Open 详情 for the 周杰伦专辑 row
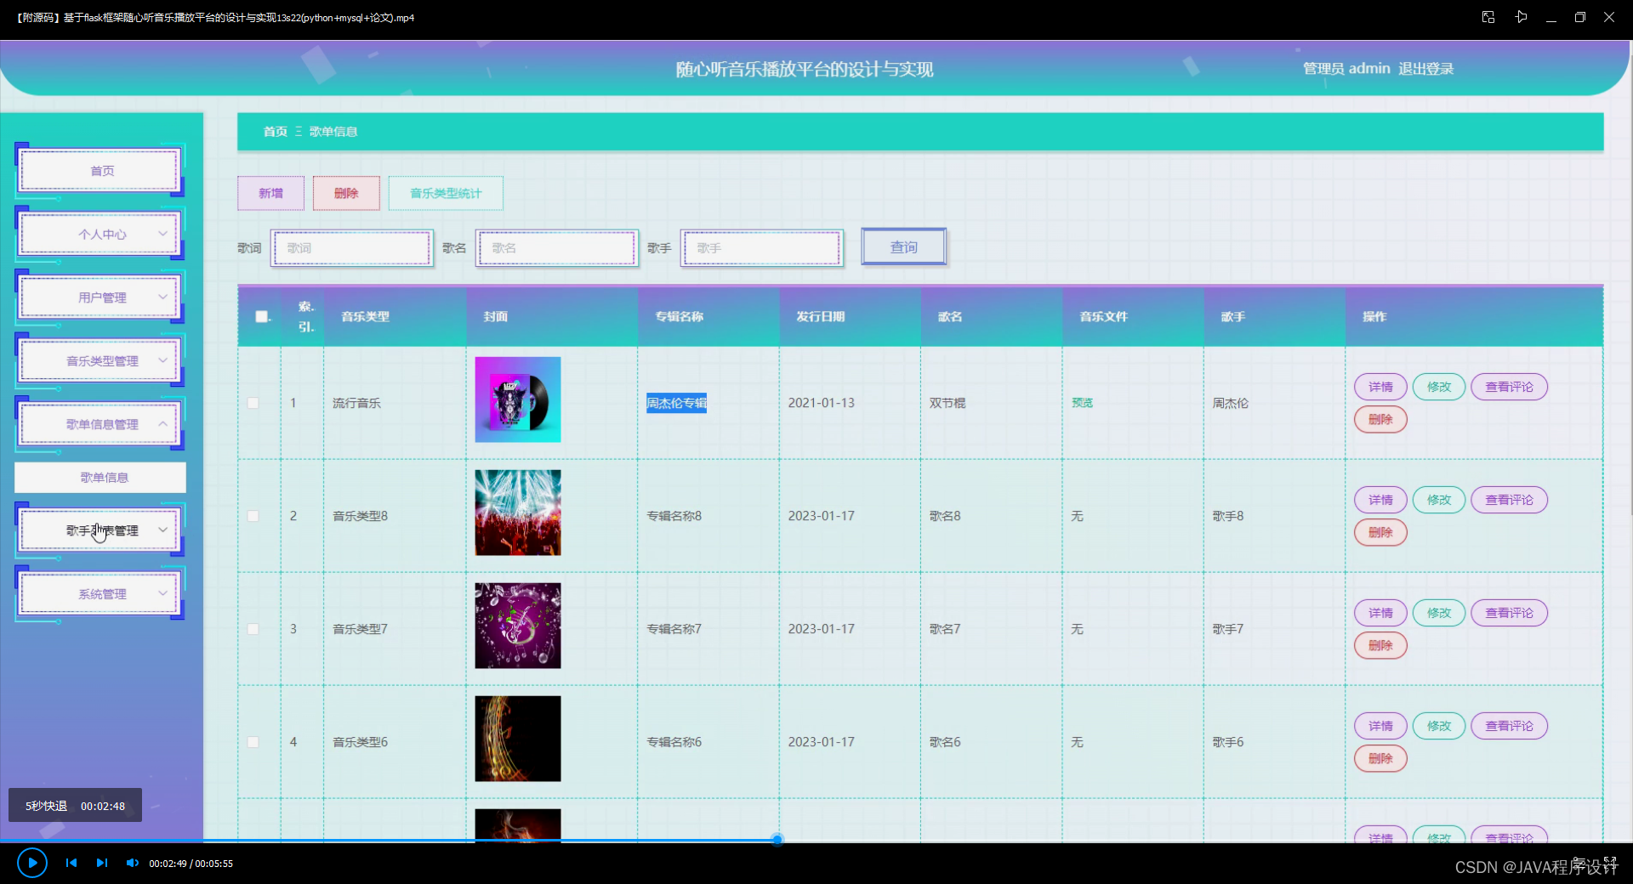The height and width of the screenshot is (884, 1633). [x=1380, y=387]
